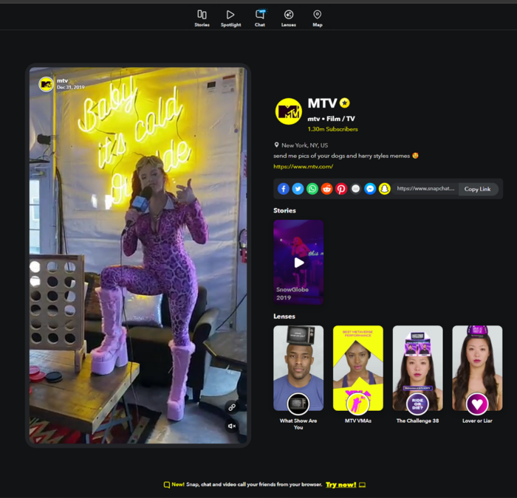
Task: Open the Spotlight tab
Action: point(230,18)
